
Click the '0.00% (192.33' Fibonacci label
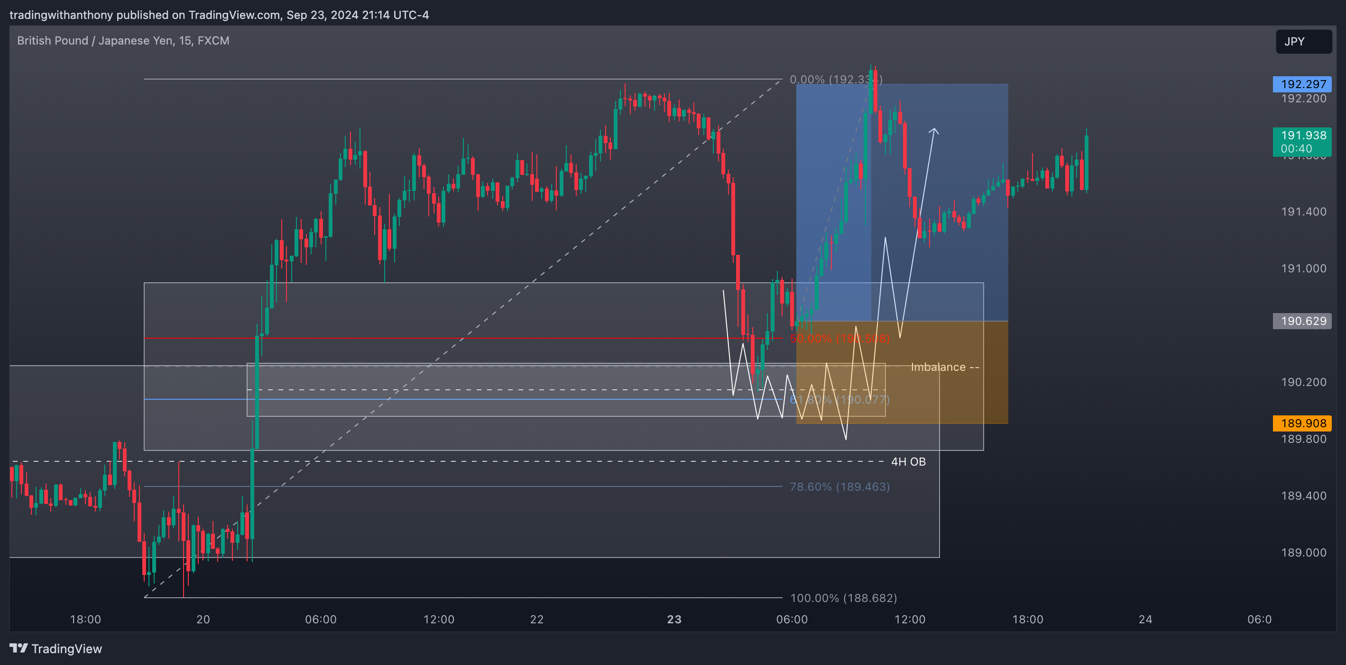(836, 80)
